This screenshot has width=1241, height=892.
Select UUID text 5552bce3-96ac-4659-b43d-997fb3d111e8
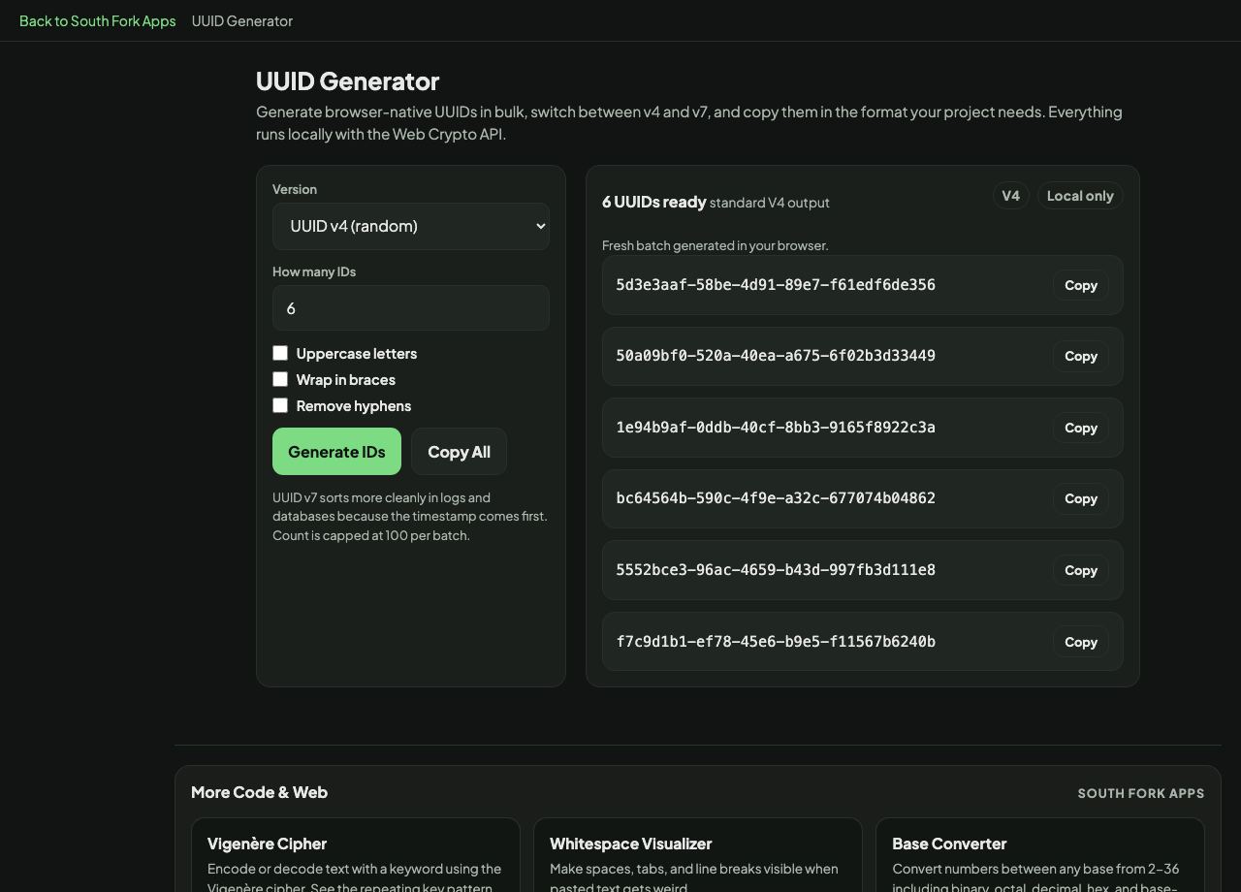(776, 570)
